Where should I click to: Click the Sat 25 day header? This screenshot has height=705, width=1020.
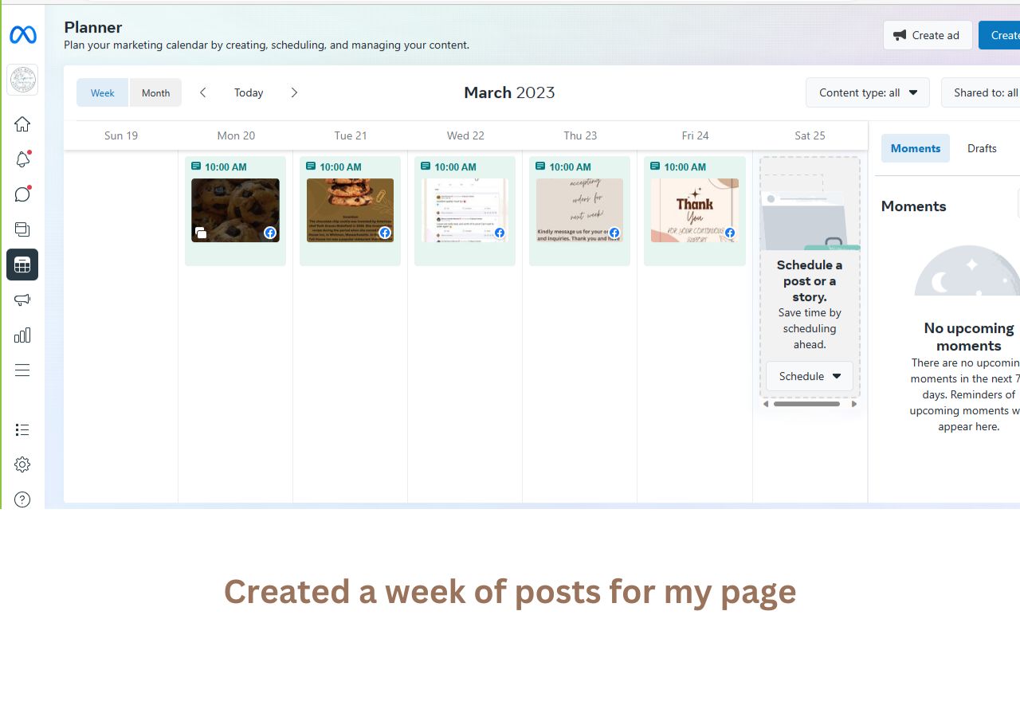(x=810, y=135)
